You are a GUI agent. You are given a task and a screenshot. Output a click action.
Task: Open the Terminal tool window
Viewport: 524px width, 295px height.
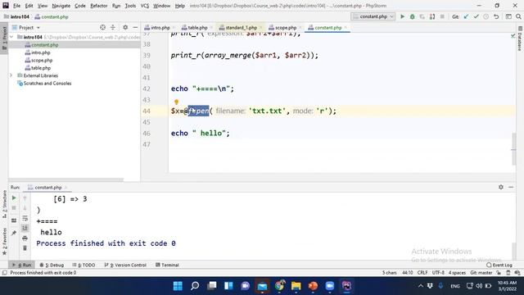coord(167,265)
